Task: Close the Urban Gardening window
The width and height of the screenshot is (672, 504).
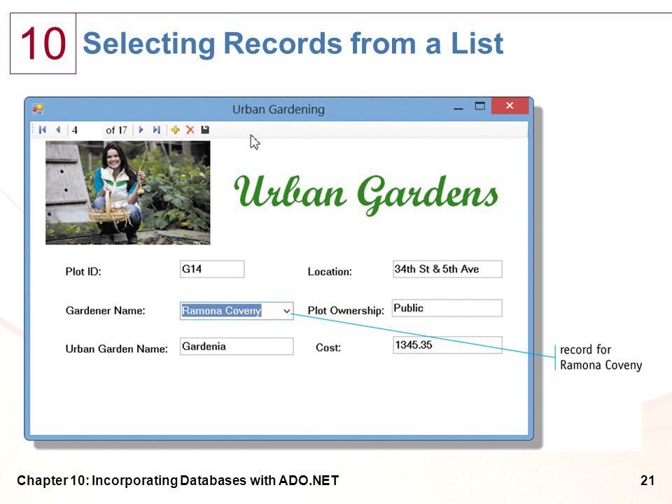Action: pos(510,106)
